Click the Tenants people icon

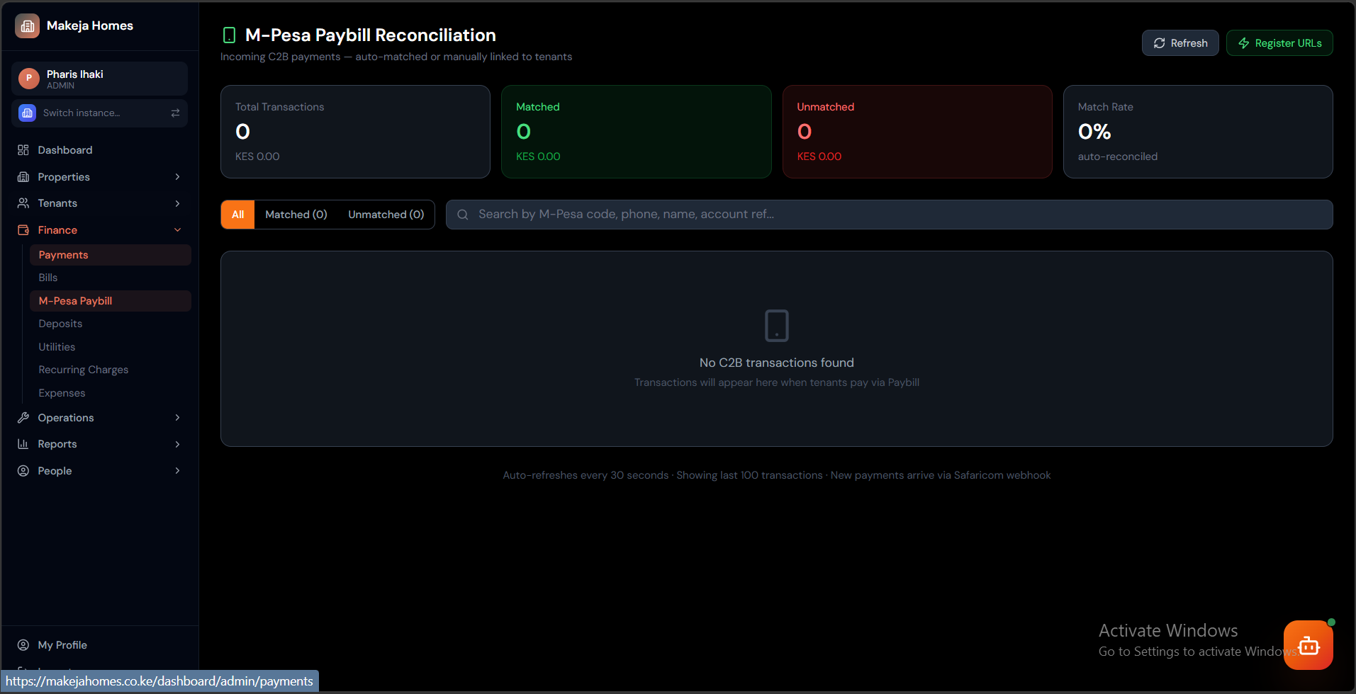click(x=23, y=203)
